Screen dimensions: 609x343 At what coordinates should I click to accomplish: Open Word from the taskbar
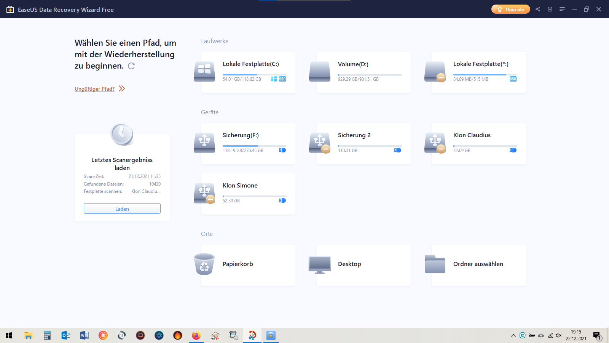coord(84,335)
